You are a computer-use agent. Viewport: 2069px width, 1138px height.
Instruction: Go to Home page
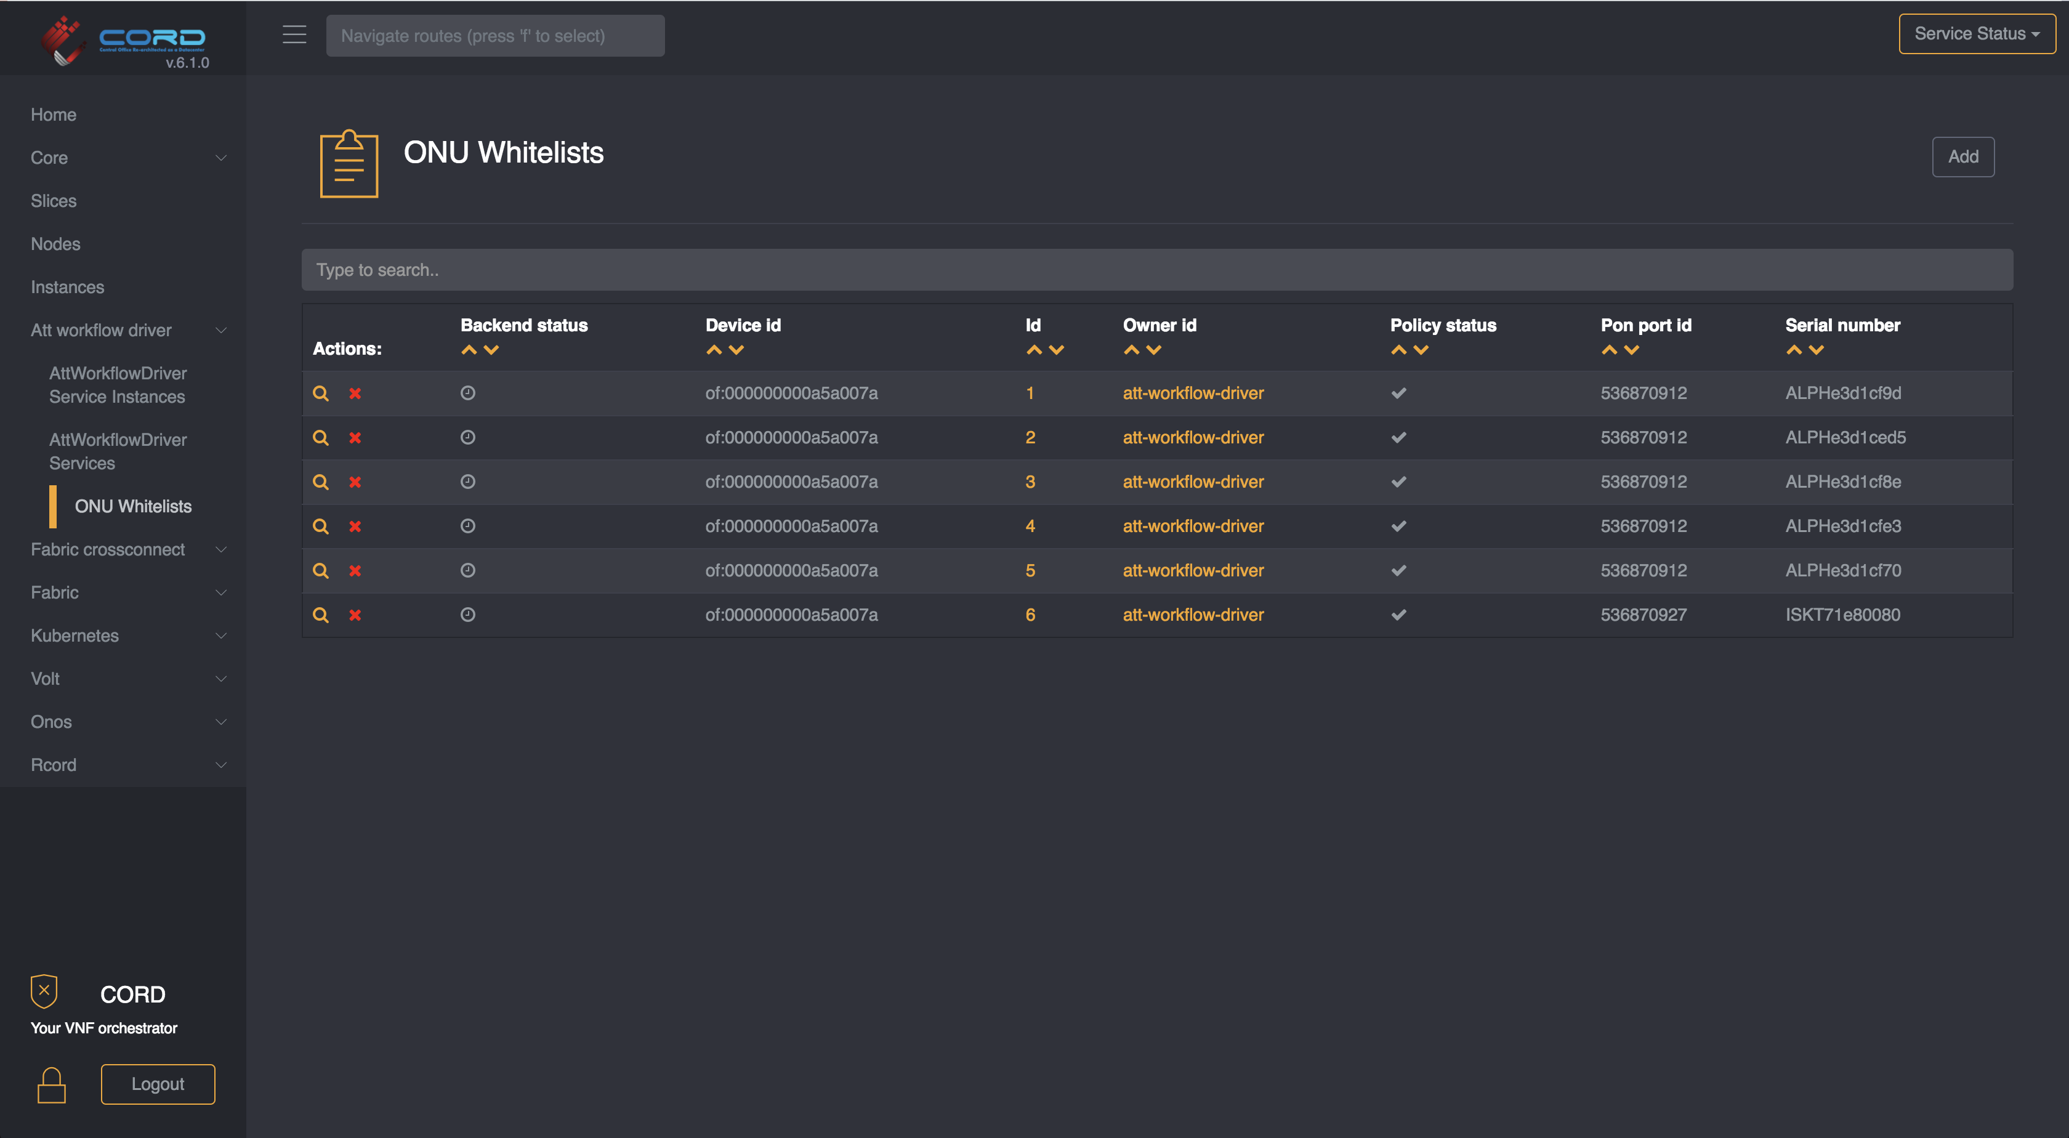[53, 115]
